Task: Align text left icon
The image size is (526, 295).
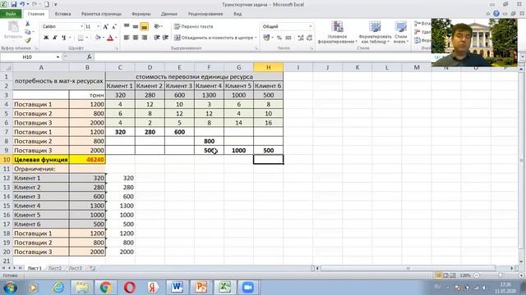Action: pyautogui.click(x=127, y=38)
